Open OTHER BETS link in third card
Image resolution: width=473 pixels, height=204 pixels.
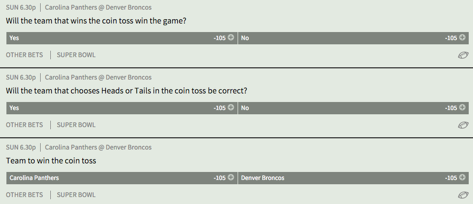(25, 195)
